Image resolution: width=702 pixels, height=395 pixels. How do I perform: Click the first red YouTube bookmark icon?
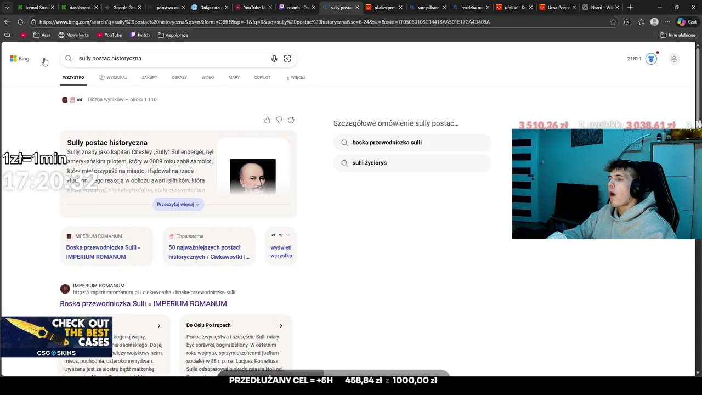coord(24,35)
